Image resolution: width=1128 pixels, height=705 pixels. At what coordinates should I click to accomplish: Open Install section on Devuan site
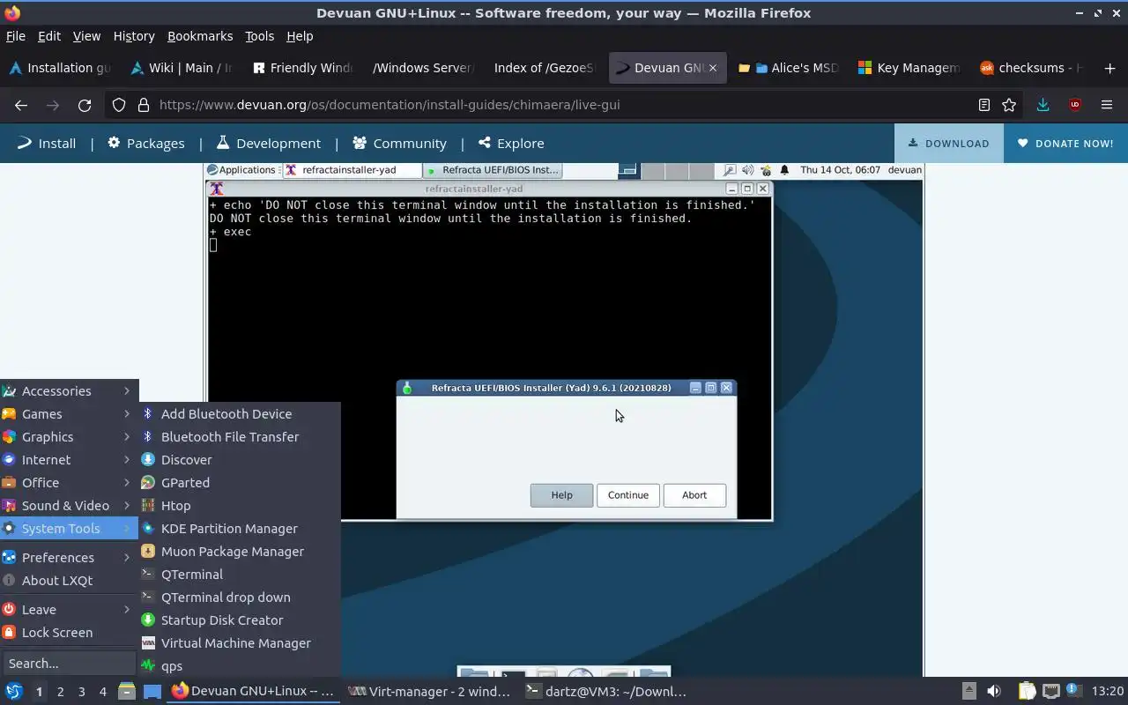pyautogui.click(x=47, y=143)
